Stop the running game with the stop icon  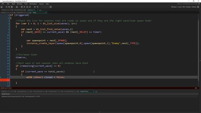click(27, 7)
